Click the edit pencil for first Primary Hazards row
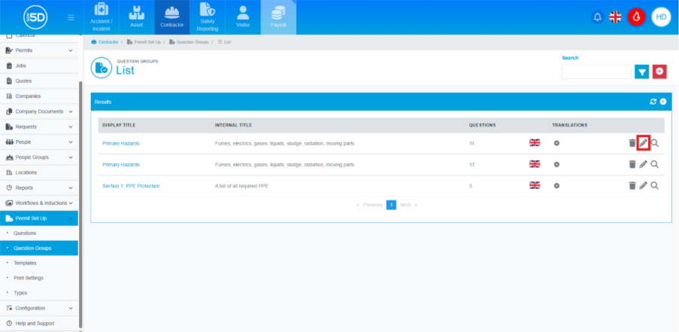This screenshot has height=332, width=679. pos(643,143)
